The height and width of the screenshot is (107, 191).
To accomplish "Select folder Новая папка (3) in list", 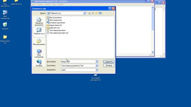I will pos(54,25).
